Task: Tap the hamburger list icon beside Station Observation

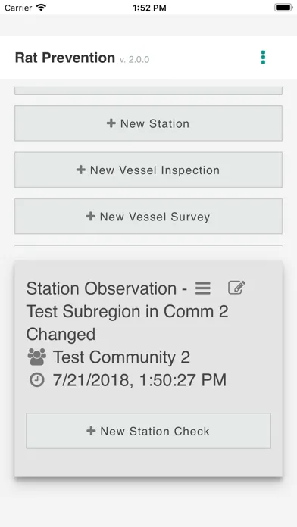Action: (x=203, y=288)
